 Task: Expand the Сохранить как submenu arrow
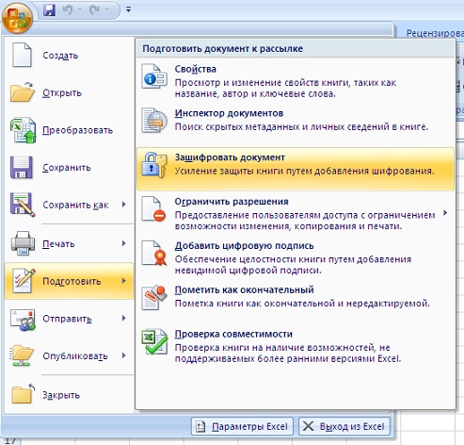pyautogui.click(x=124, y=205)
